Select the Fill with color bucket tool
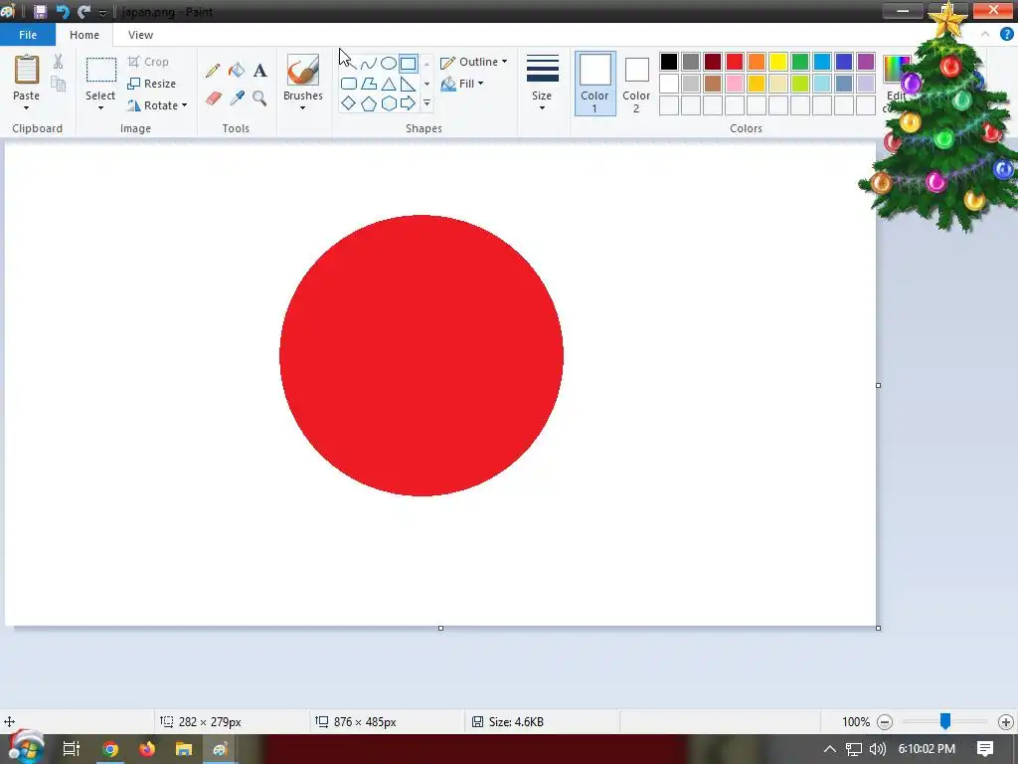 tap(237, 71)
